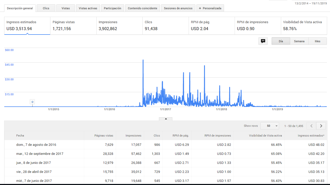Screen dimensions: 330x185
Task: Click the USD 48.02 earnings cell
Action: click(316, 145)
